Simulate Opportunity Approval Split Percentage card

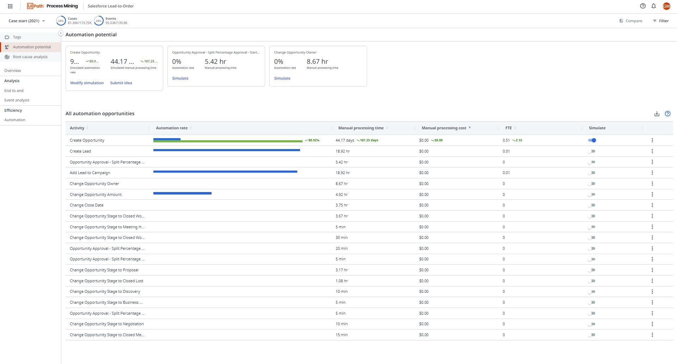(x=180, y=78)
